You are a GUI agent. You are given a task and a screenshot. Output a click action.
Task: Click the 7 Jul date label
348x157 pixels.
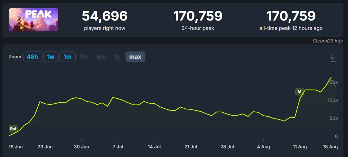118,147
